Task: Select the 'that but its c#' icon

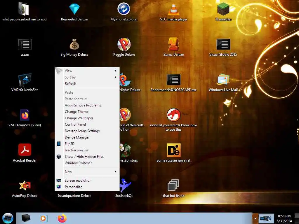Action: pyautogui.click(x=173, y=189)
